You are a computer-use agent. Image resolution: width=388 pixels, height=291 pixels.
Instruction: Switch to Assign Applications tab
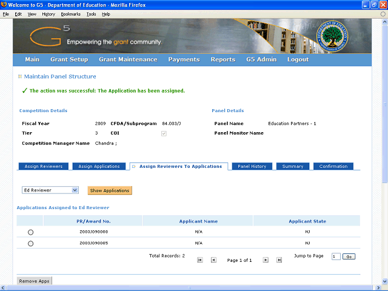pos(99,166)
